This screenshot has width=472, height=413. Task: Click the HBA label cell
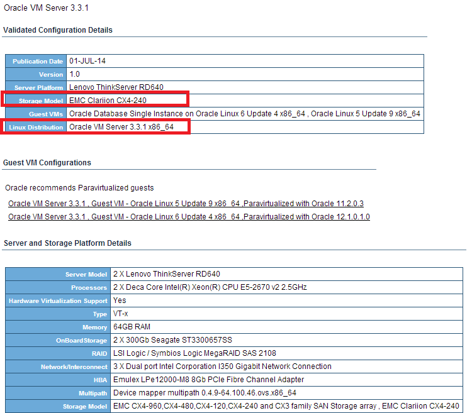pyautogui.click(x=58, y=380)
